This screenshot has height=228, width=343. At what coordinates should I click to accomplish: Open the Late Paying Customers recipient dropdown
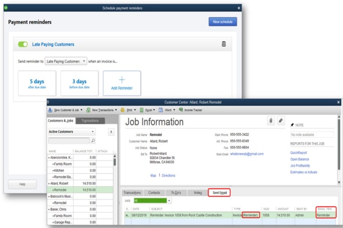click(66, 62)
